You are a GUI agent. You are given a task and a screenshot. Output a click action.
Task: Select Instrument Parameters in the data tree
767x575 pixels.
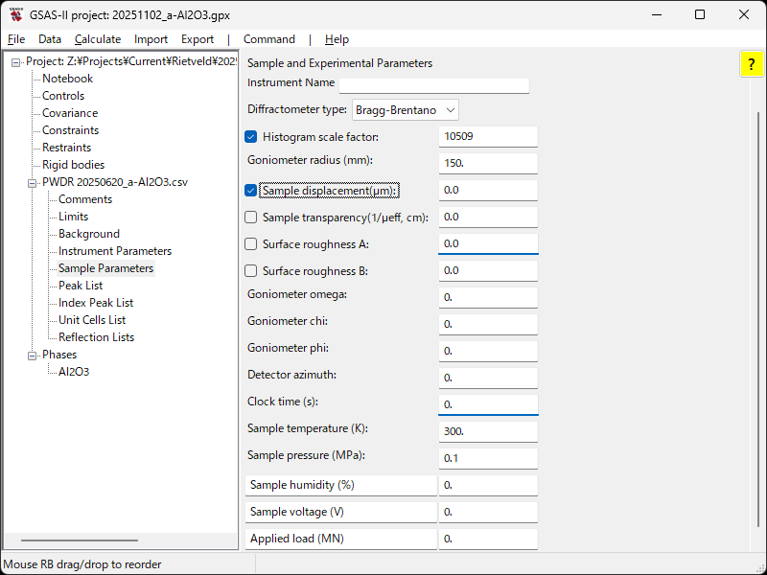click(115, 251)
